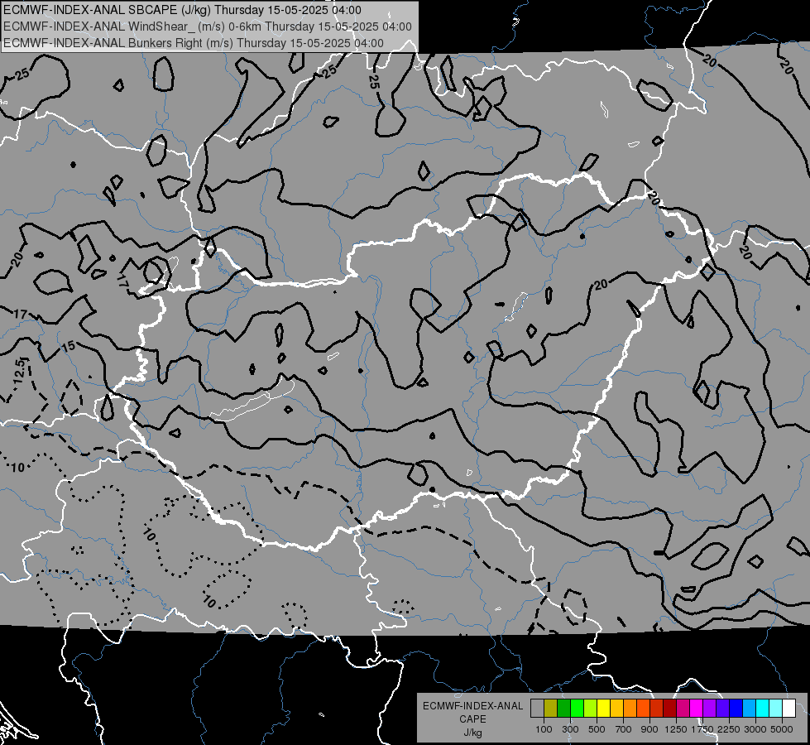Viewport: 810px width, 745px height.
Task: Select the olive swatch in CAPE legend
Action: pos(550,709)
